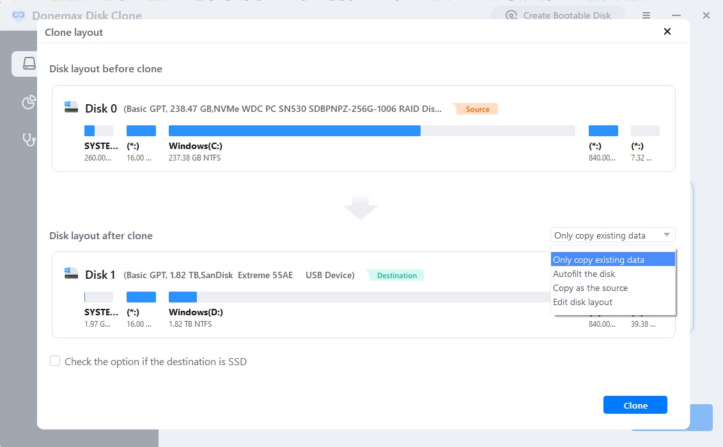723x447 pixels.
Task: Click the Windows(C:) partition bar
Action: pos(294,130)
